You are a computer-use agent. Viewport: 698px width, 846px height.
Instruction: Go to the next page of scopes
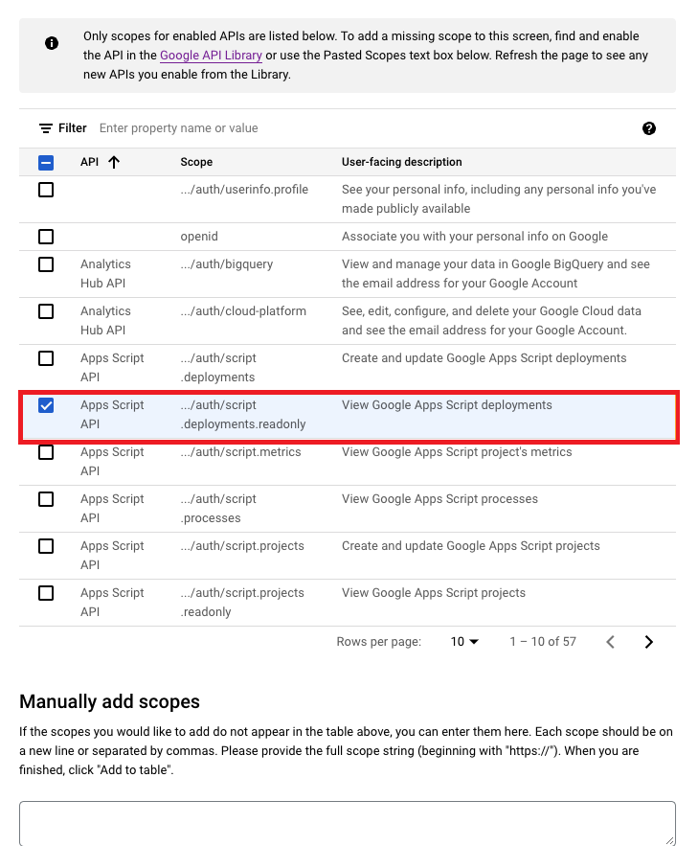(x=649, y=642)
